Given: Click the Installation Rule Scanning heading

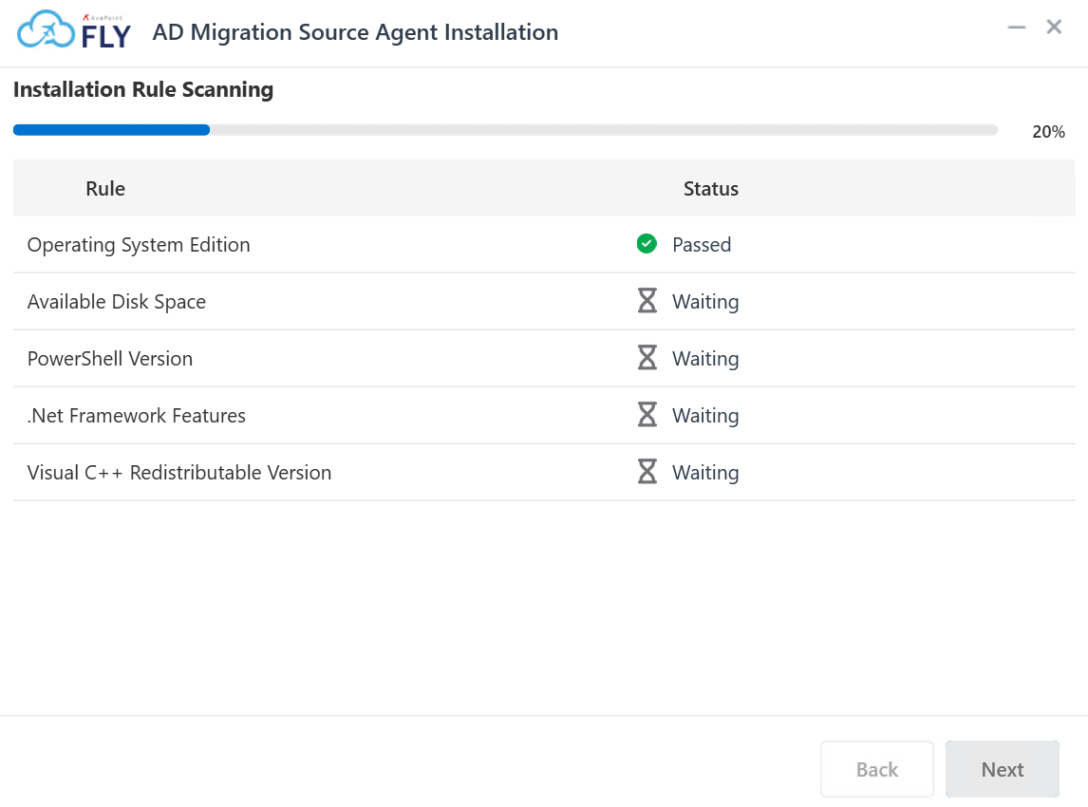Looking at the screenshot, I should (142, 88).
